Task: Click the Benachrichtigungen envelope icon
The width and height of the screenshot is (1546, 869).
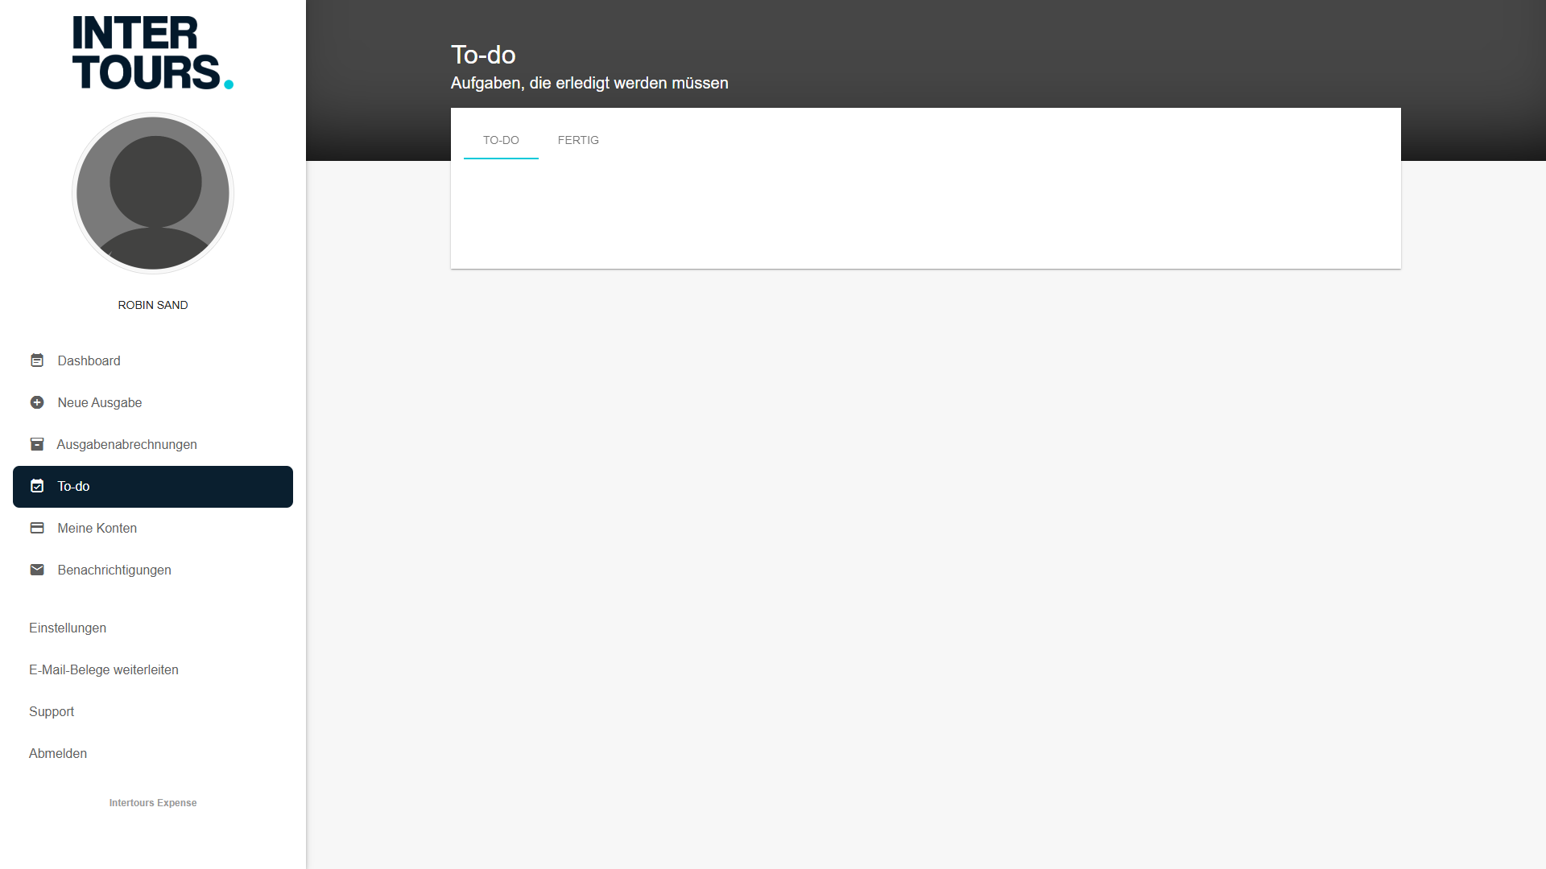Action: [37, 570]
